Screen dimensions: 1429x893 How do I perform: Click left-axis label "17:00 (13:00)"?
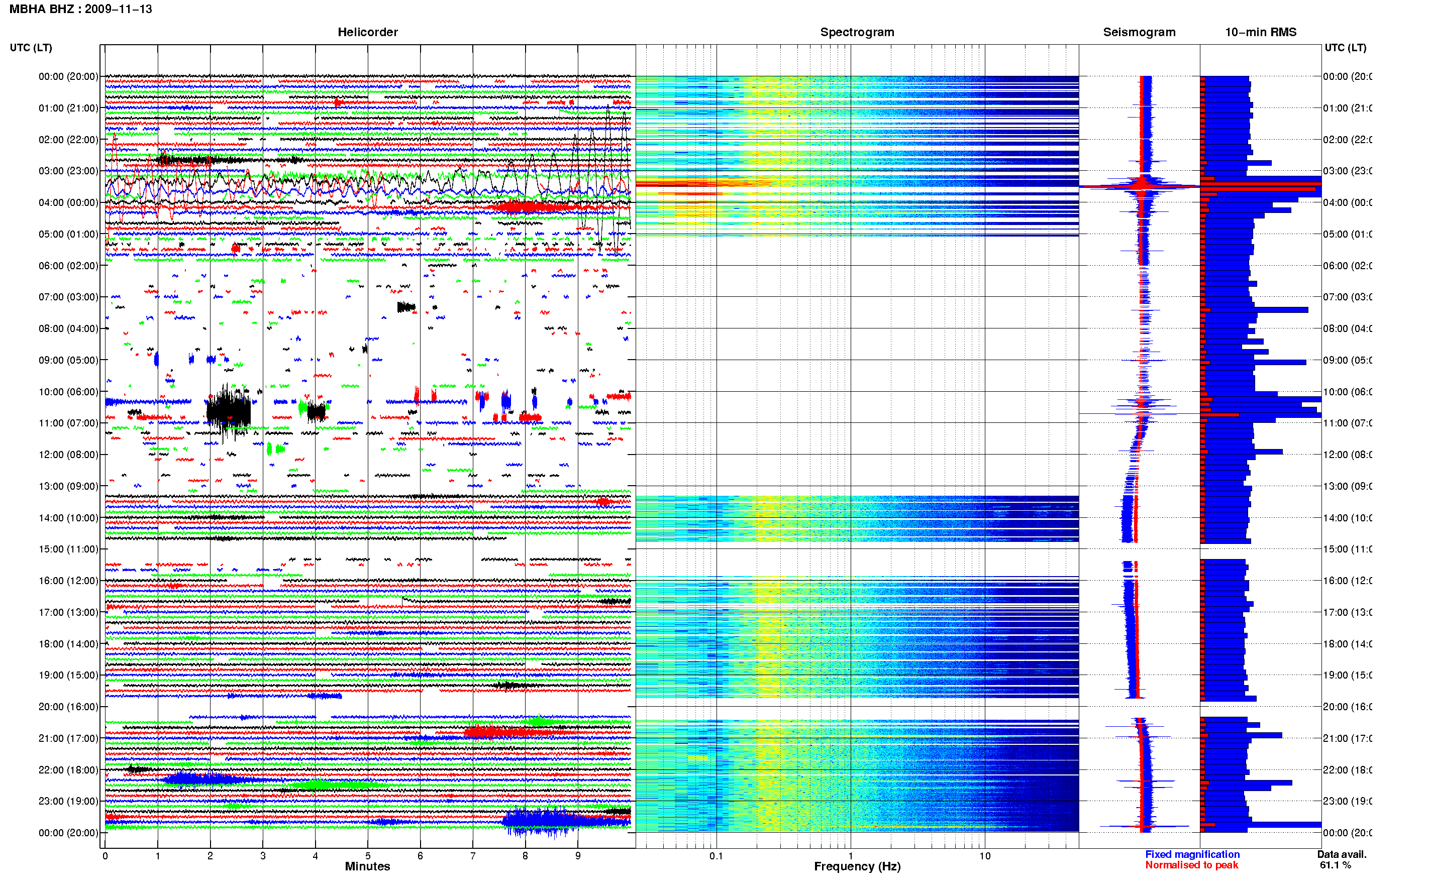(x=68, y=612)
